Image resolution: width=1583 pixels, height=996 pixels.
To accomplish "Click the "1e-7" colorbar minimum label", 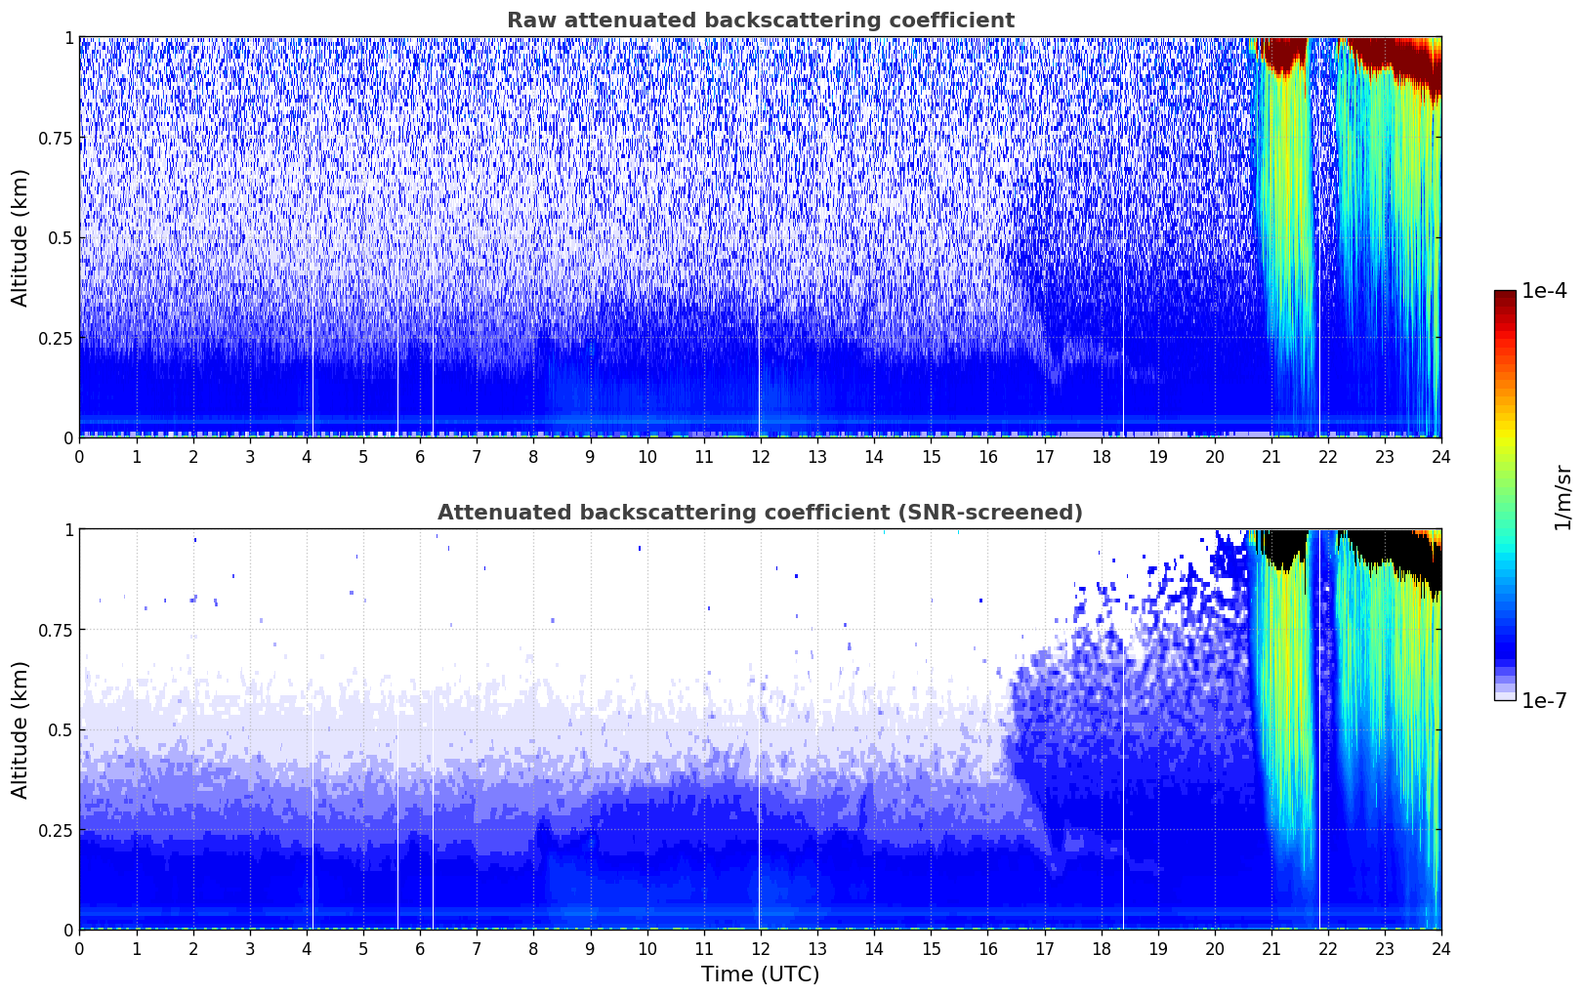I will pos(1544,700).
